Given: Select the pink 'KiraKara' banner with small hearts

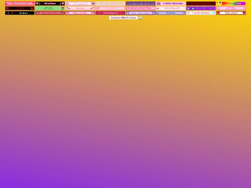Looking at the screenshot, I should tap(80, 8).
